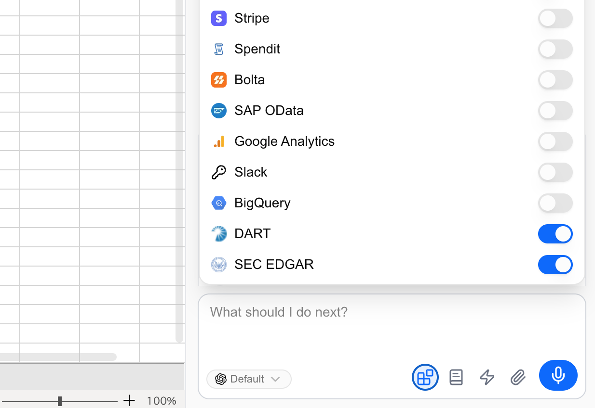Click the lightning bolt quick actions icon
595x408 pixels.
[487, 377]
